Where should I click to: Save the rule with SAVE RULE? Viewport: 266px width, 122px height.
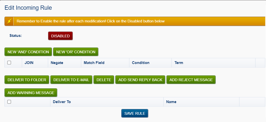pos(135,113)
